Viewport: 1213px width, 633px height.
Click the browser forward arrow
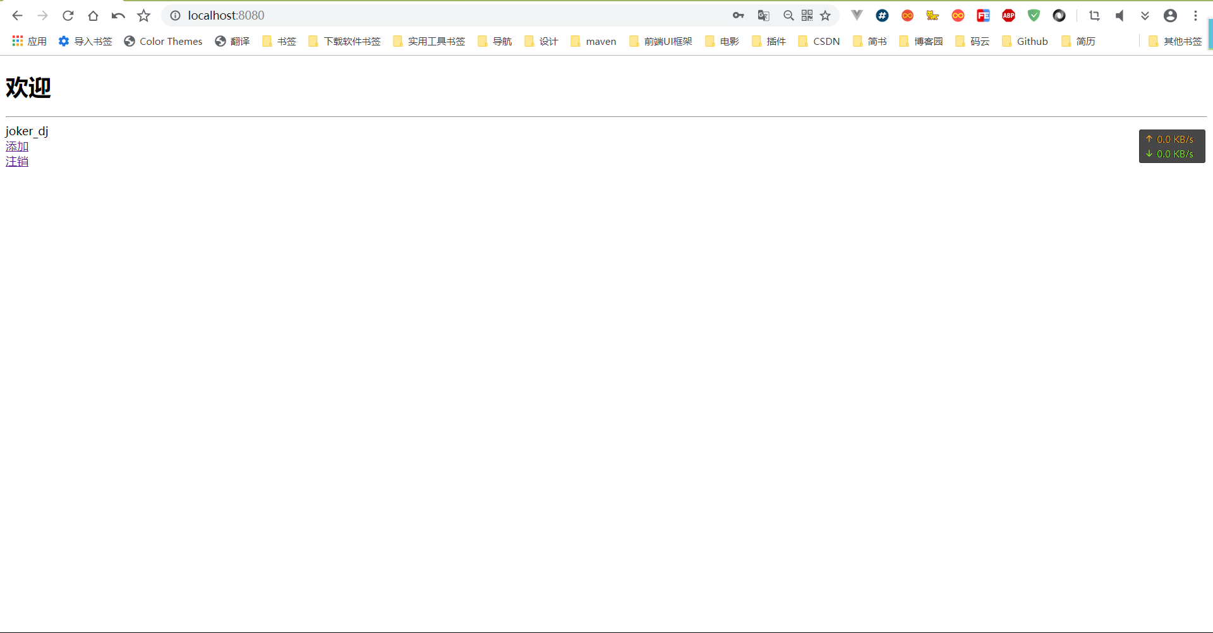42,16
